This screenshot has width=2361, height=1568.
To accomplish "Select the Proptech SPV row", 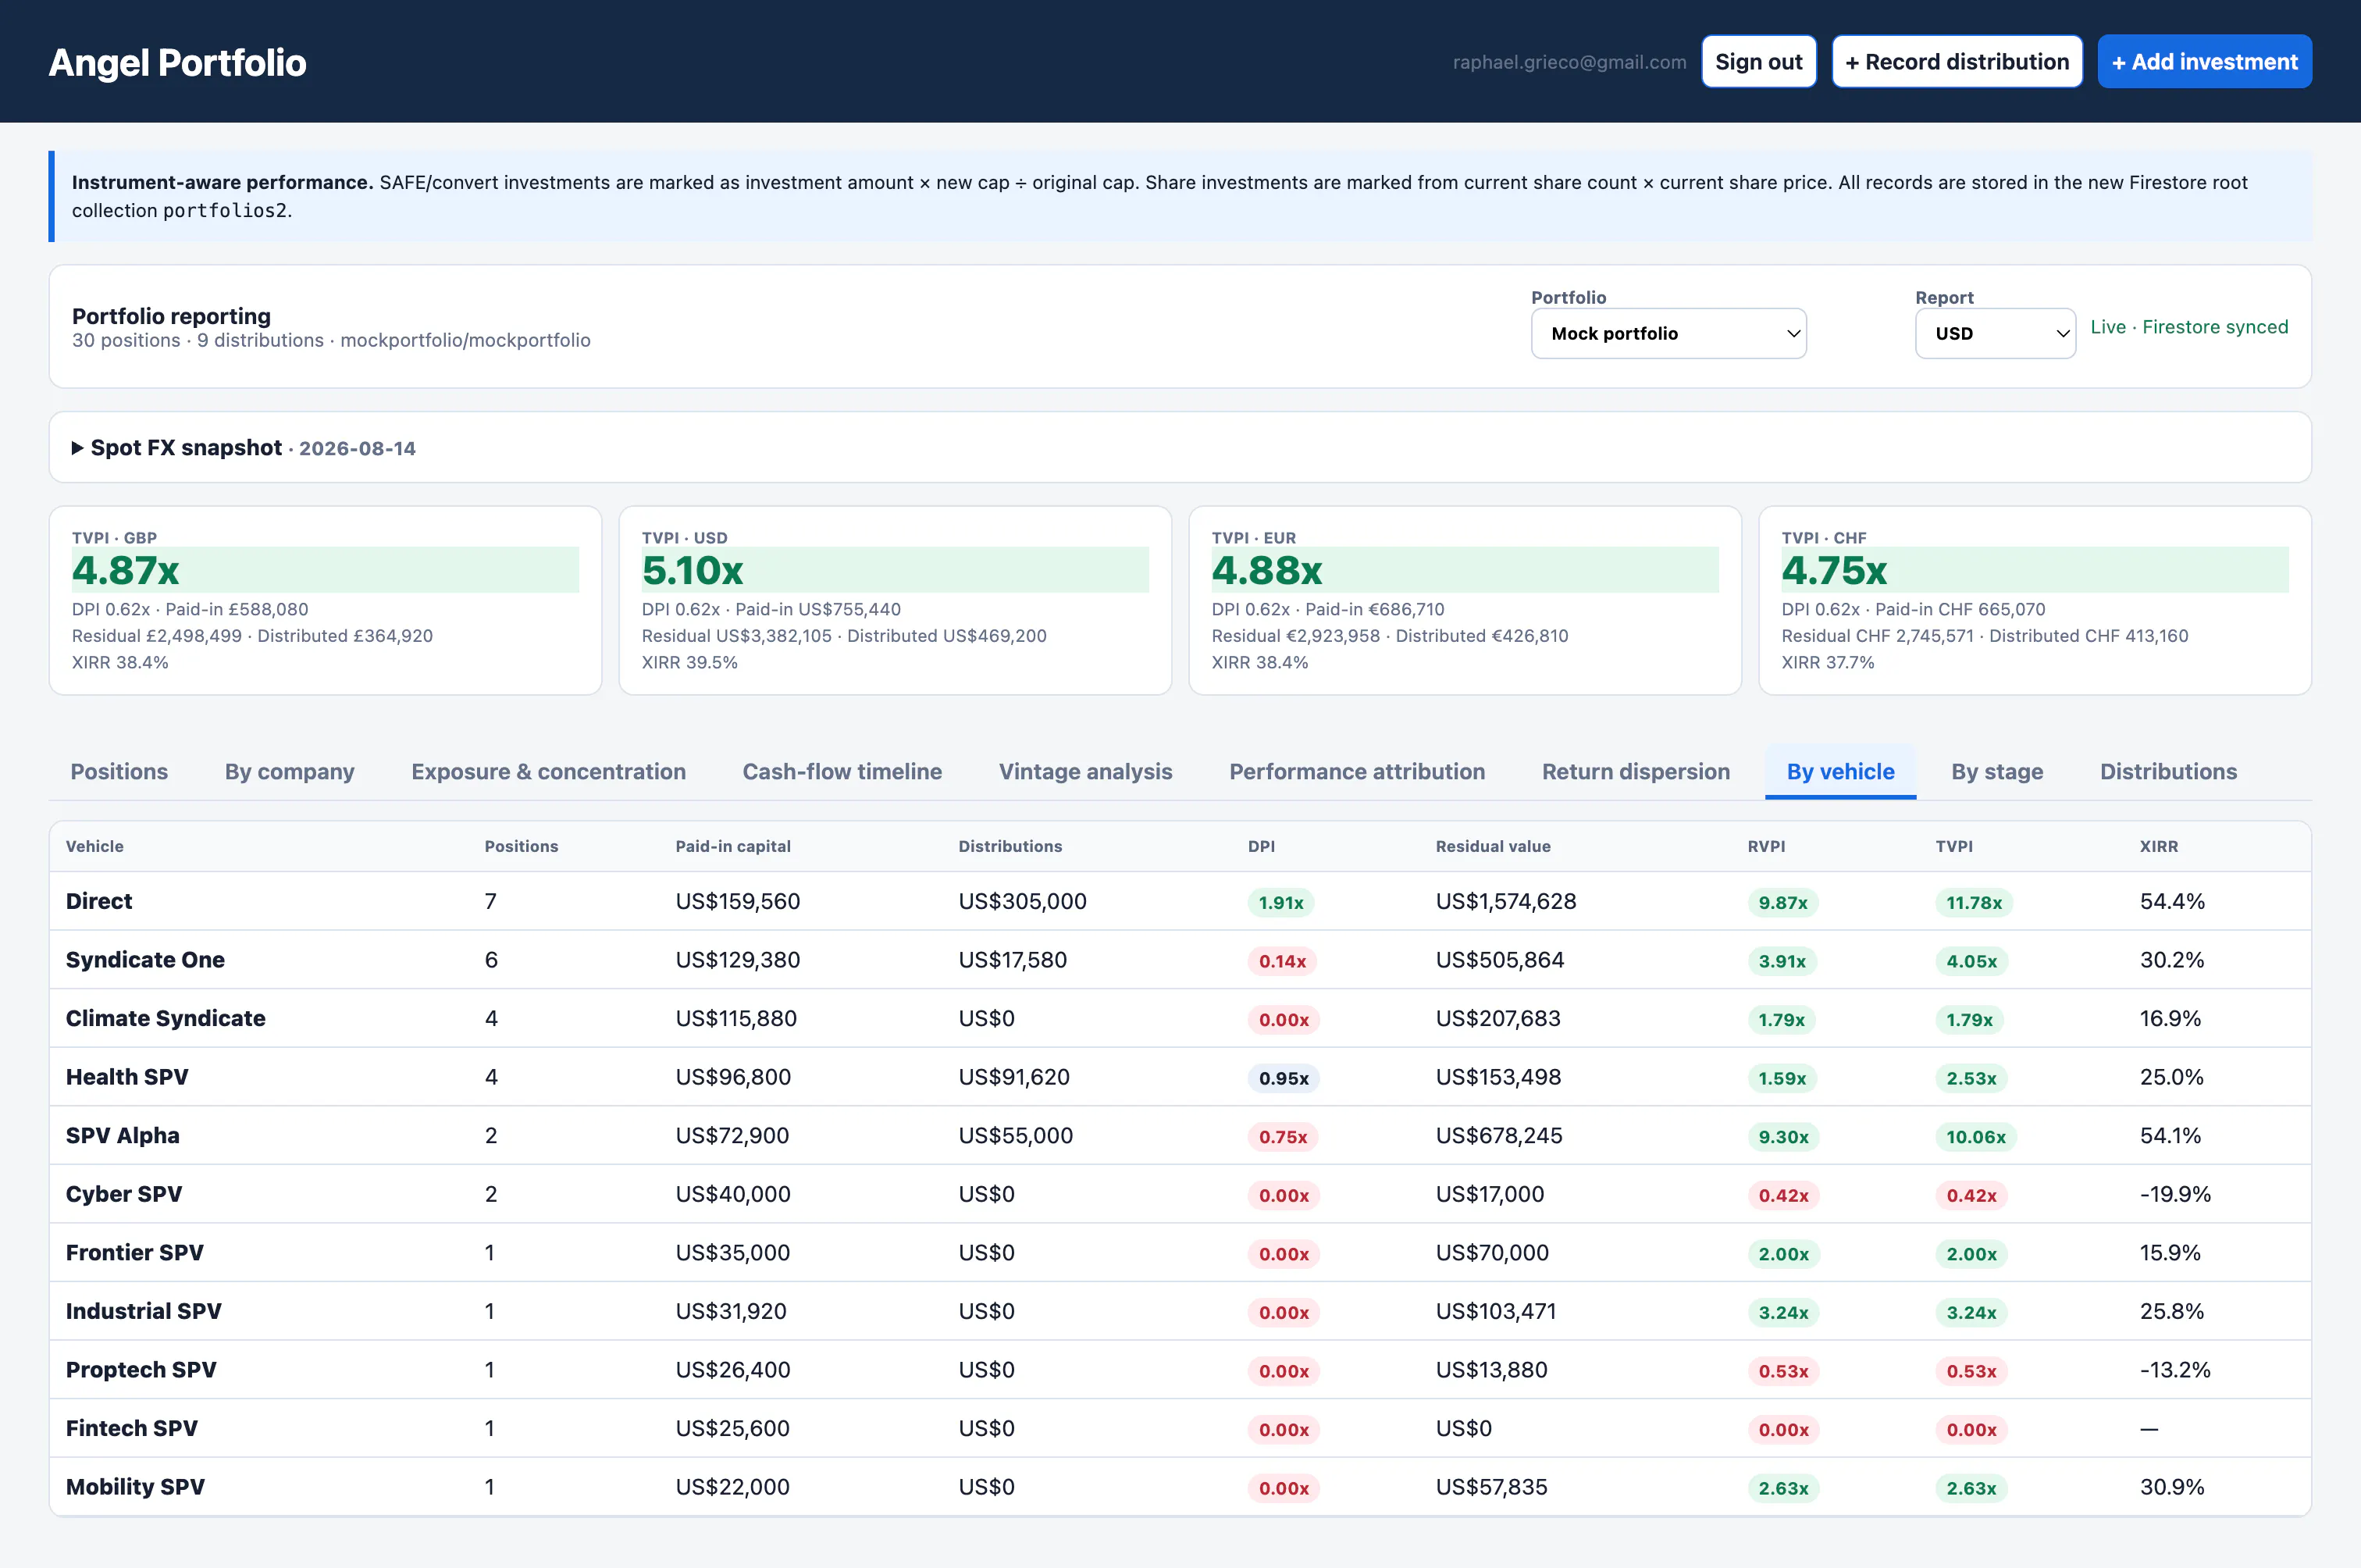I will click(x=1180, y=1369).
